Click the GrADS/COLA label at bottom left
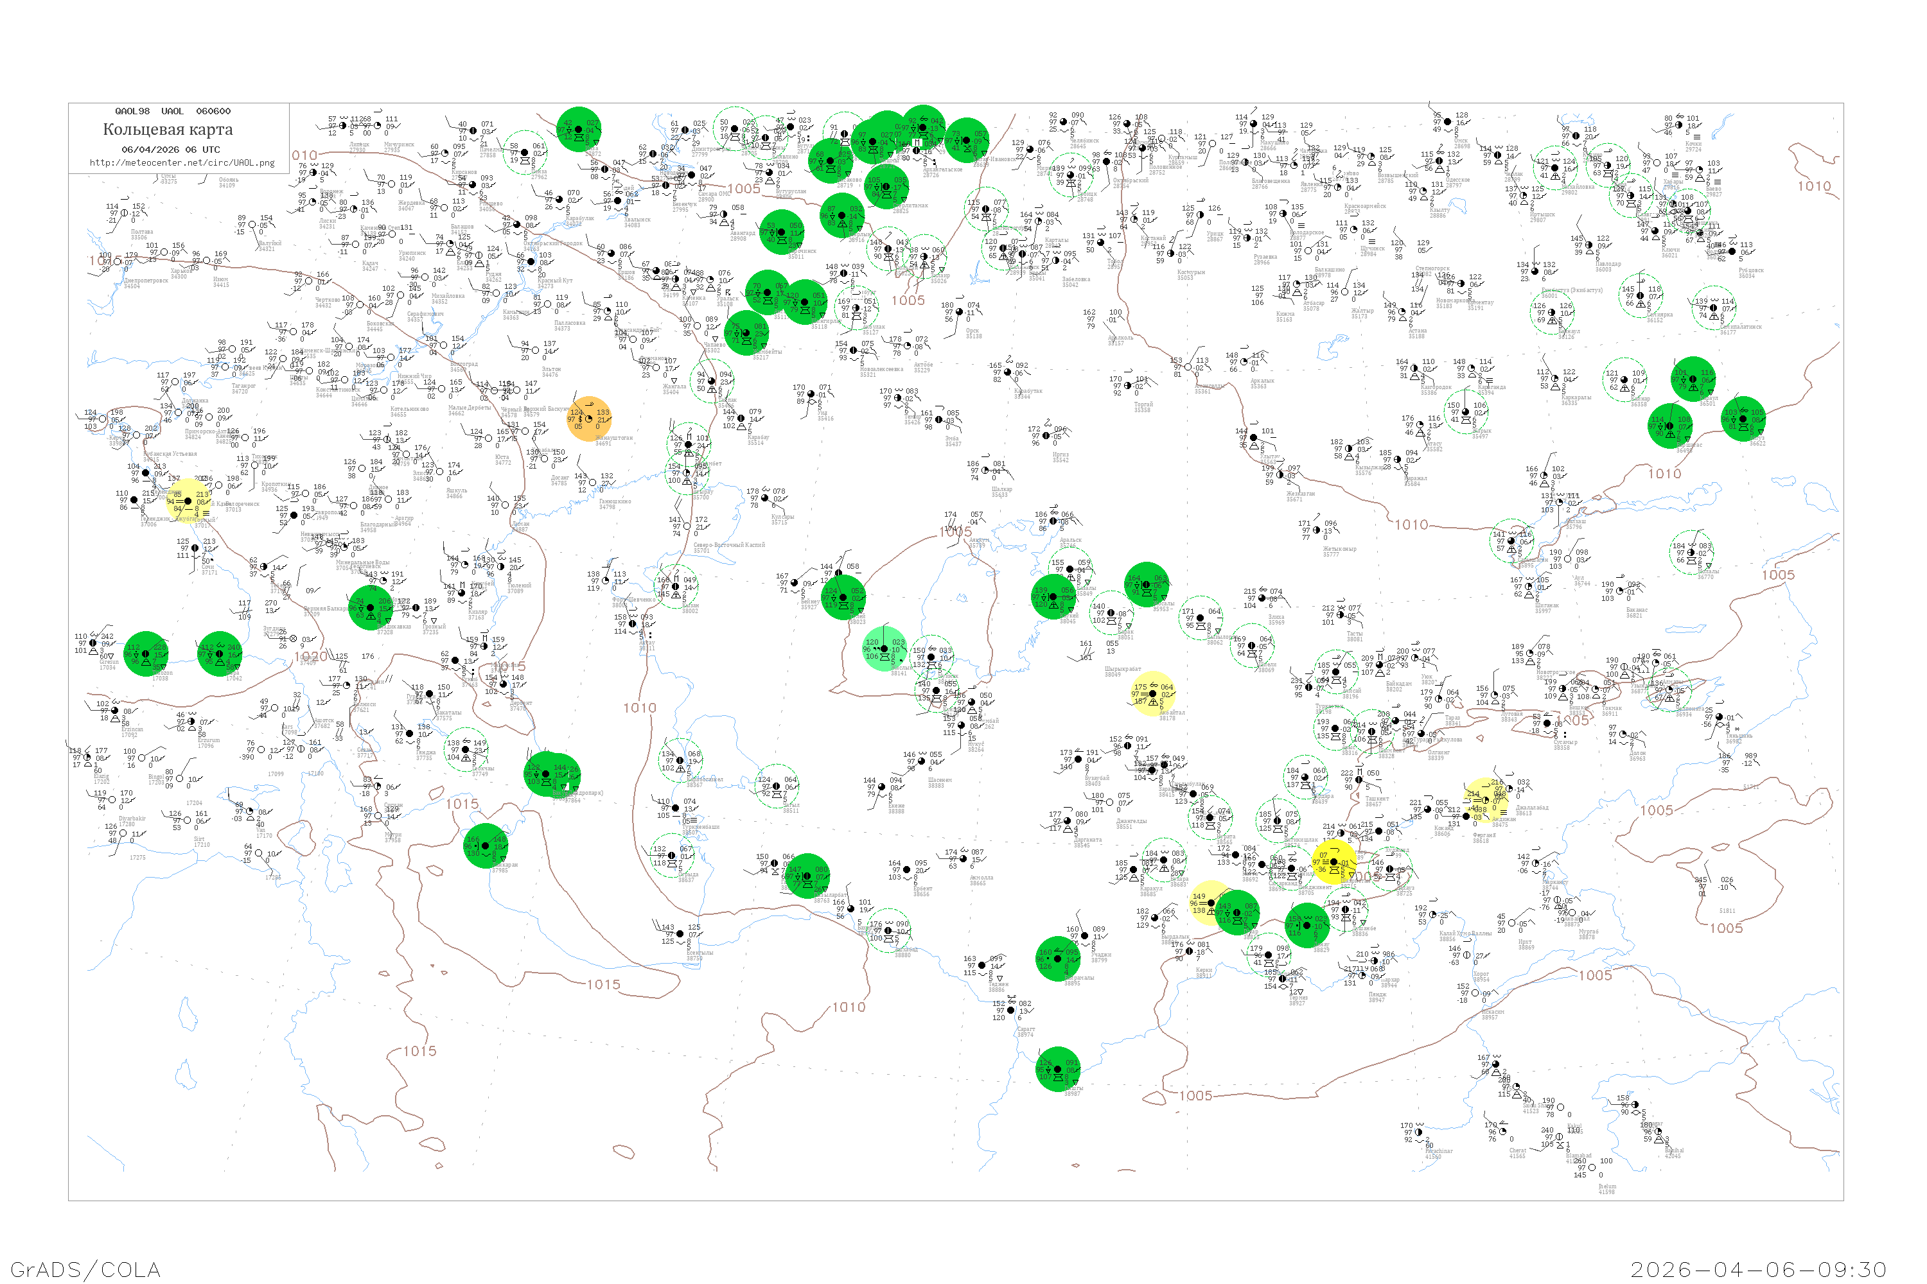 [x=85, y=1269]
